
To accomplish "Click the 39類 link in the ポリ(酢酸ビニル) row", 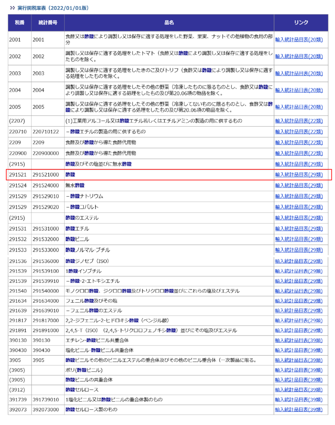I will pyautogui.click(x=299, y=370).
